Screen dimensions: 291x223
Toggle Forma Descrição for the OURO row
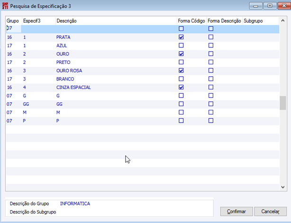coord(211,54)
